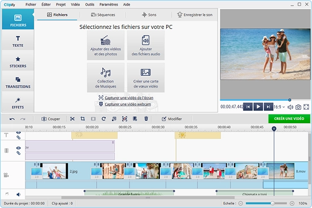Image resolution: width=312 pixels, height=208 pixels.
Task: Click Ajouter des fichiers audio
Action: pos(146,45)
